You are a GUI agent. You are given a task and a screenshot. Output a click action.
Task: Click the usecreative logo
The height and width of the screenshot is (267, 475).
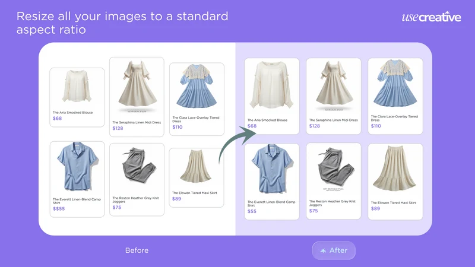(432, 17)
